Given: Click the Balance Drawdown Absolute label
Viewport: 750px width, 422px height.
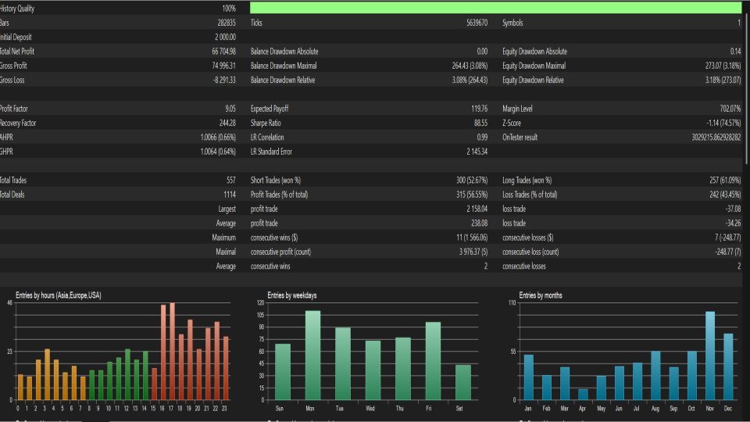Looking at the screenshot, I should (x=284, y=52).
